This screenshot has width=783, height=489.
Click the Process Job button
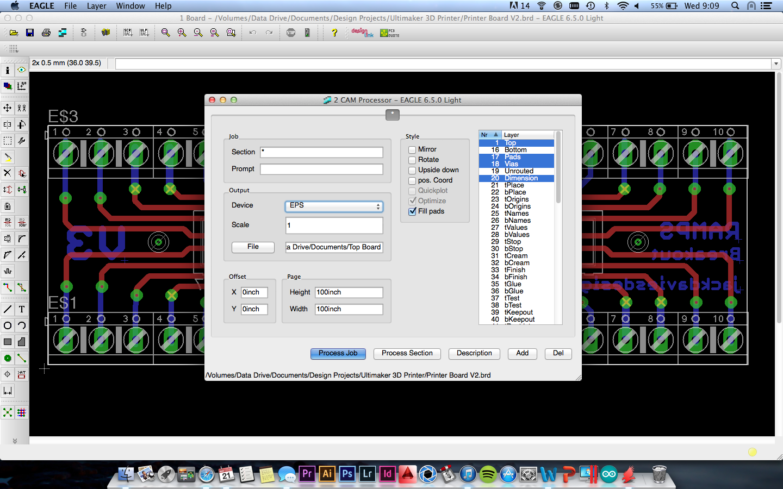coord(338,354)
